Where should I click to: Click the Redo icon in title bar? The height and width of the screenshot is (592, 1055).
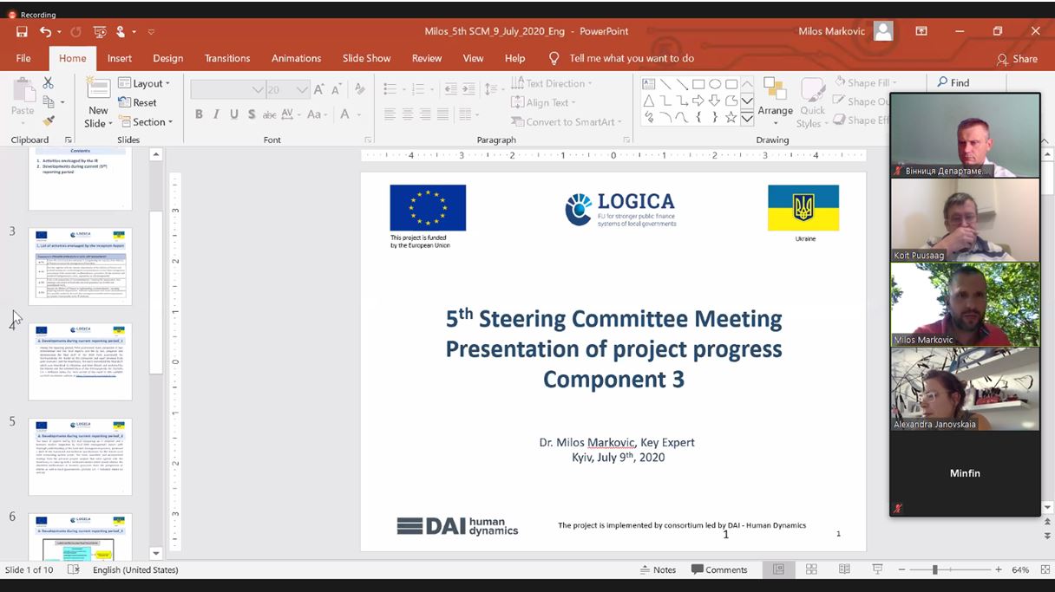pos(76,31)
